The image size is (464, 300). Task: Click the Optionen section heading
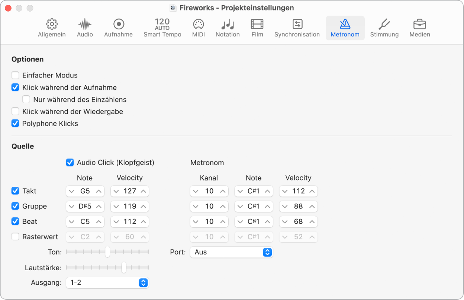coord(28,59)
